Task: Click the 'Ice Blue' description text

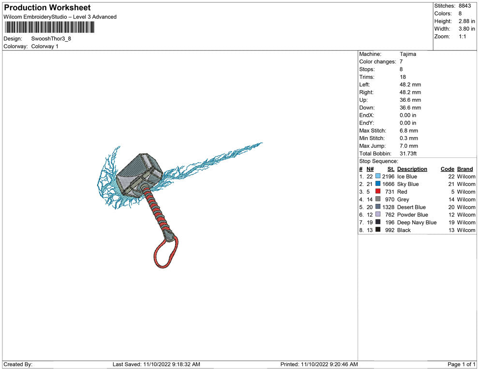Action: coord(407,176)
